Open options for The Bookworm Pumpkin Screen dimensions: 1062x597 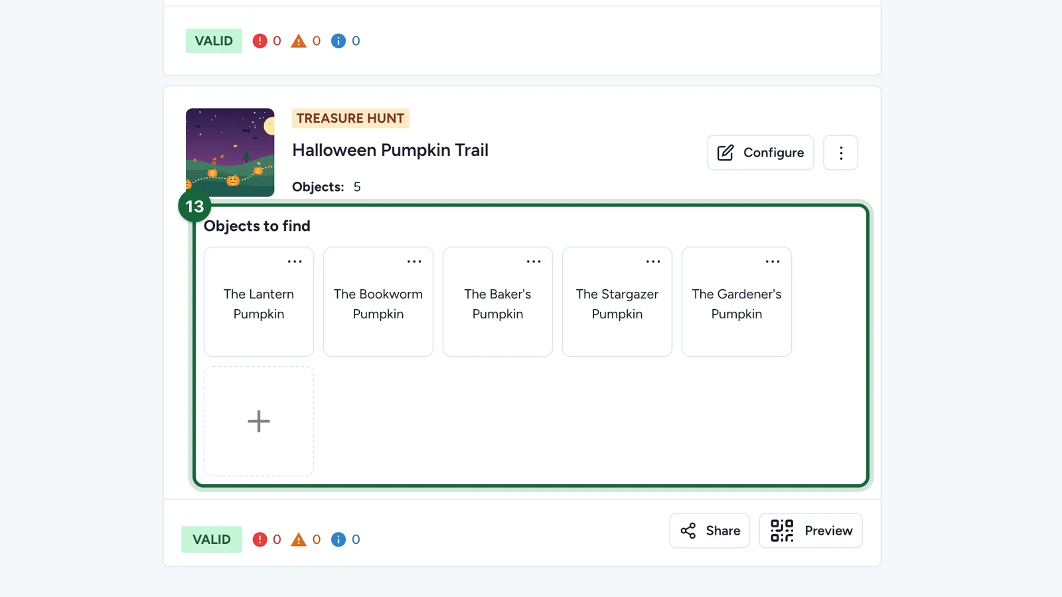tap(414, 261)
